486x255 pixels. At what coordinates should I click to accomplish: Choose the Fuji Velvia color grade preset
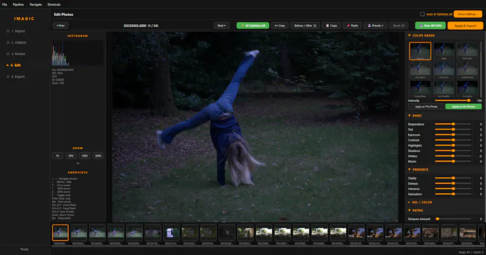click(467, 89)
